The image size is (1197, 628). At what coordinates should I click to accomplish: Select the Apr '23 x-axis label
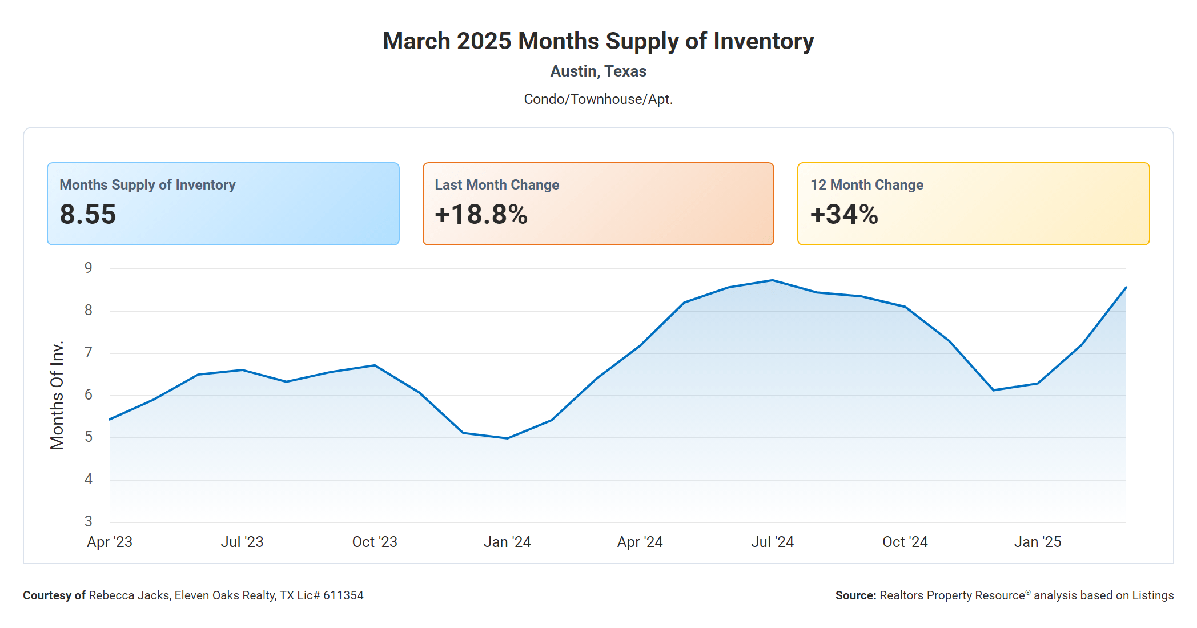tap(110, 542)
